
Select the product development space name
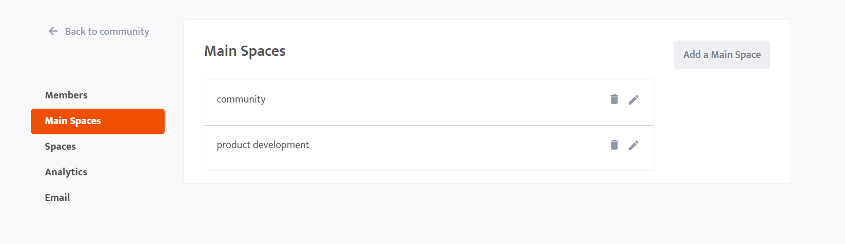pyautogui.click(x=263, y=145)
